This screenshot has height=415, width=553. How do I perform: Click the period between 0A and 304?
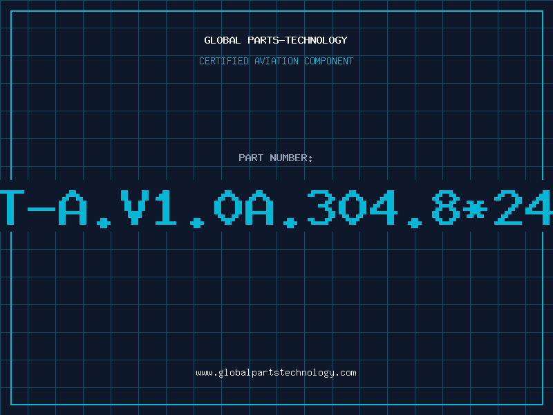pos(290,223)
